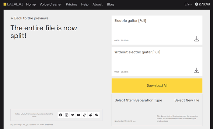
Task: Click the New limits 276 min text
Action: (x=125, y=121)
